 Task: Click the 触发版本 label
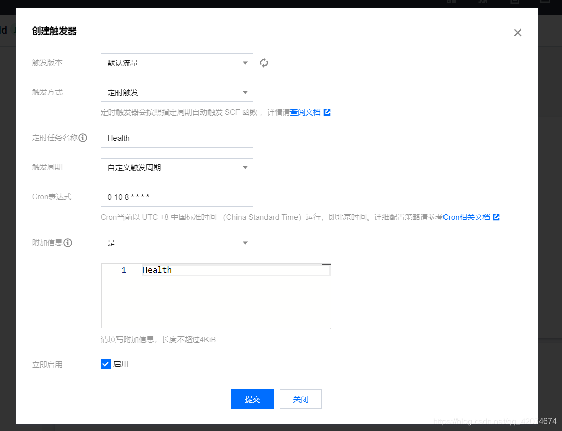point(47,63)
